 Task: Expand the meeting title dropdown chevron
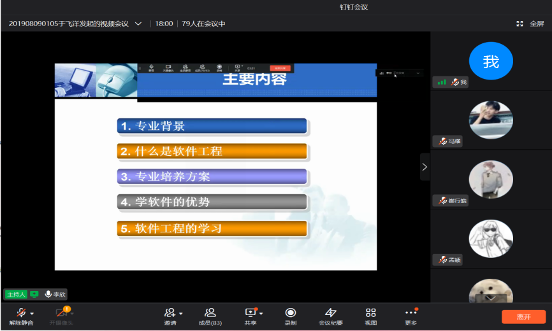(138, 24)
